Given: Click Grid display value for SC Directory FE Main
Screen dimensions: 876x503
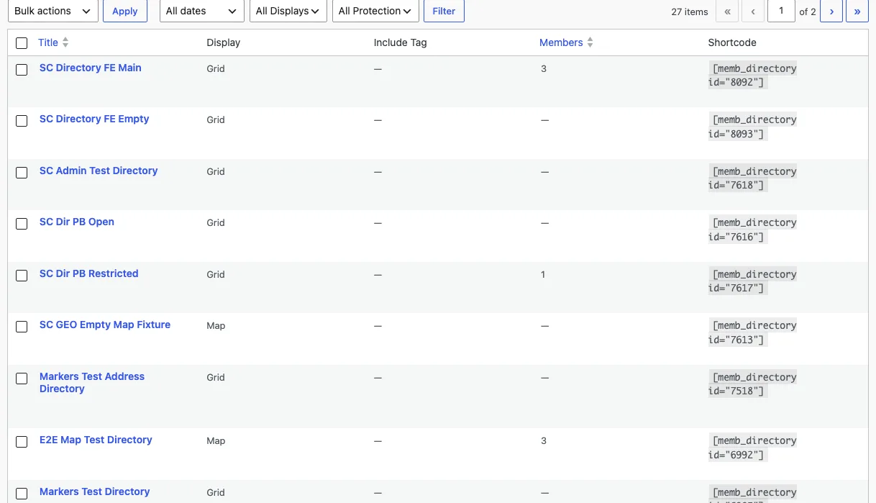Looking at the screenshot, I should 216,69.
